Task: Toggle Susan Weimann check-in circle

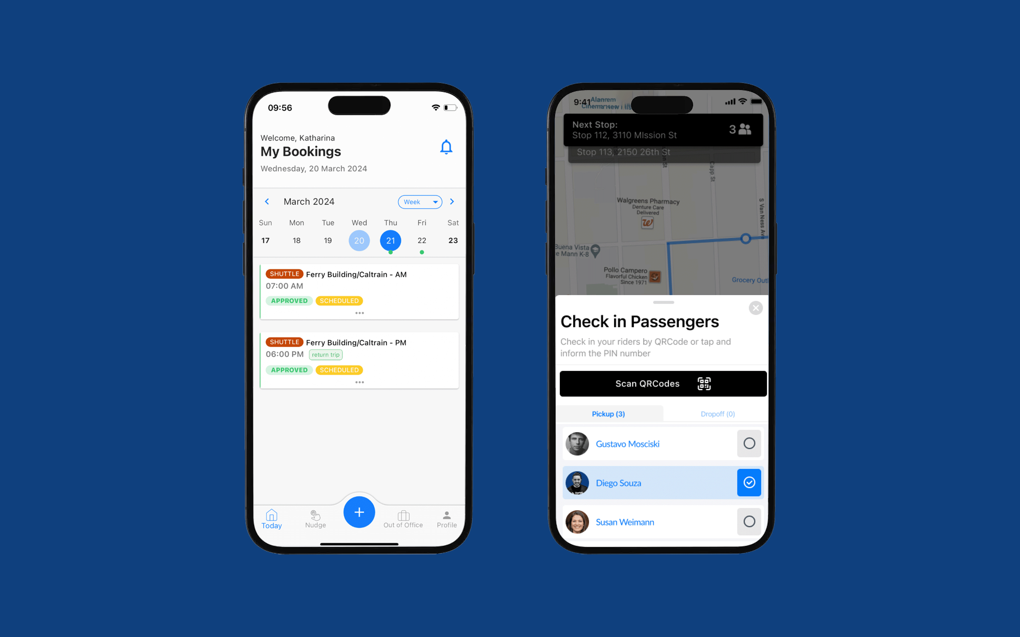Action: 749,521
